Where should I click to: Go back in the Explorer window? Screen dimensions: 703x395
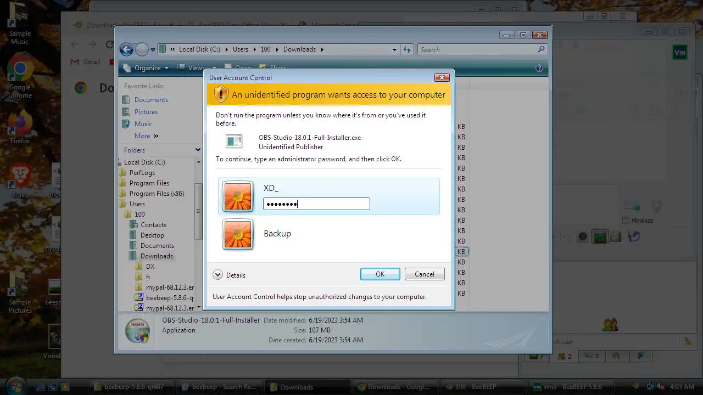tap(126, 49)
